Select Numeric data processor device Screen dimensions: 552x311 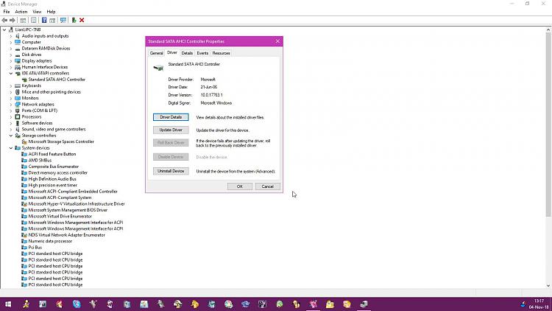[x=50, y=241]
